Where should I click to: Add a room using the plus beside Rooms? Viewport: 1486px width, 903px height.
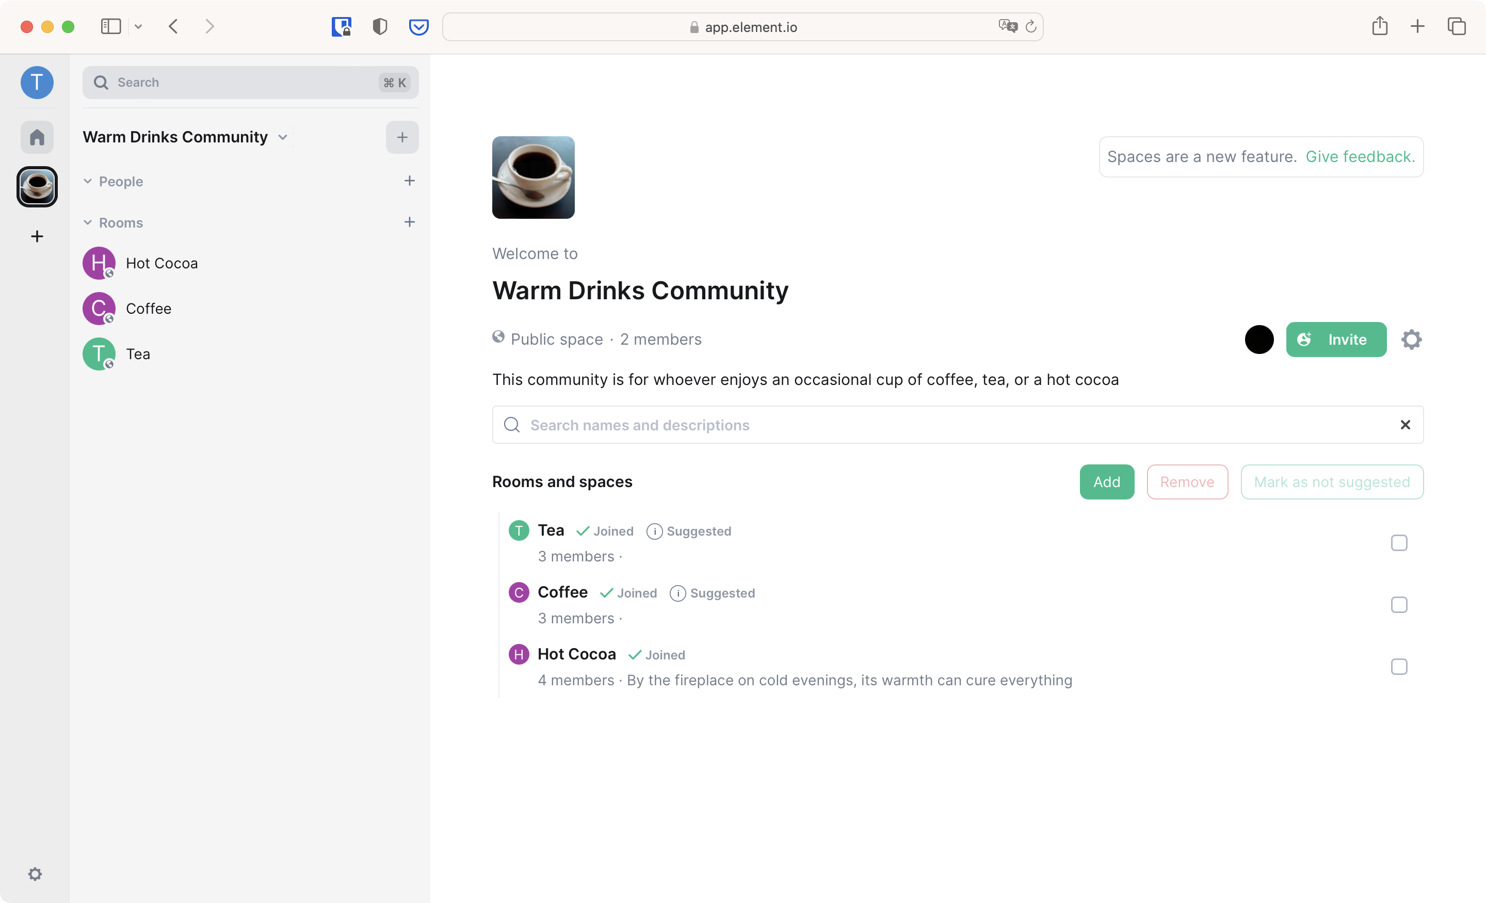[410, 222]
